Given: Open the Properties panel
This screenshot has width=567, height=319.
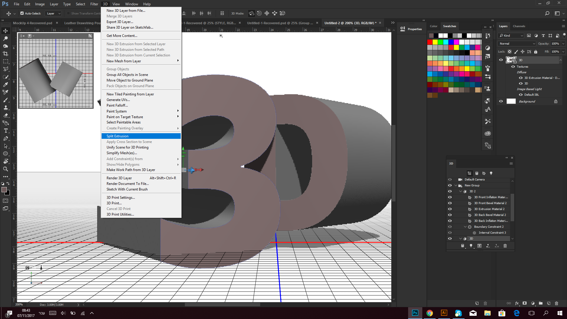Looking at the screenshot, I should pyautogui.click(x=411, y=29).
